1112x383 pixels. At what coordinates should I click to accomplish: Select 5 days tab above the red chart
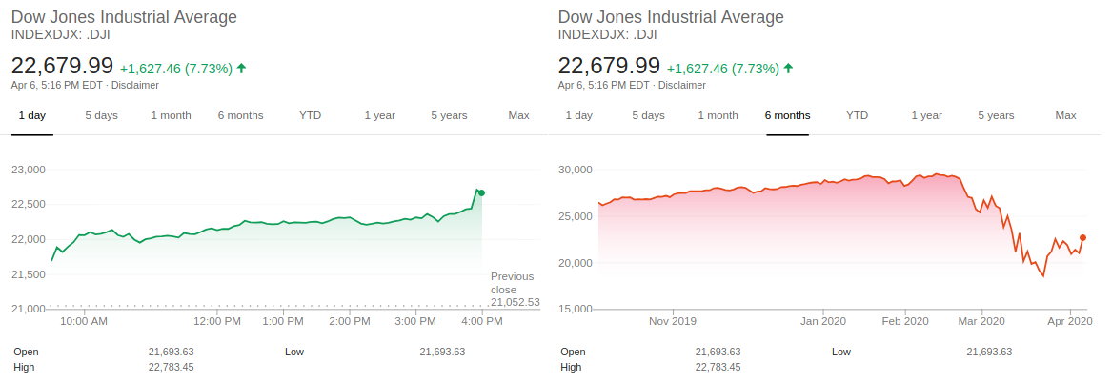point(648,115)
